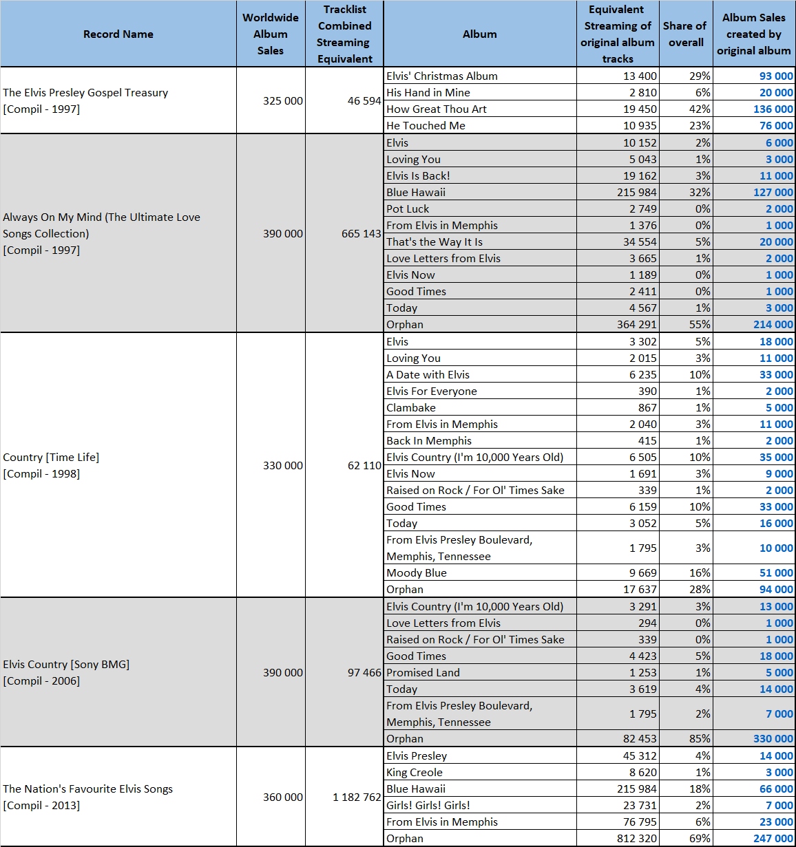Click the 69% share value

tap(686, 838)
